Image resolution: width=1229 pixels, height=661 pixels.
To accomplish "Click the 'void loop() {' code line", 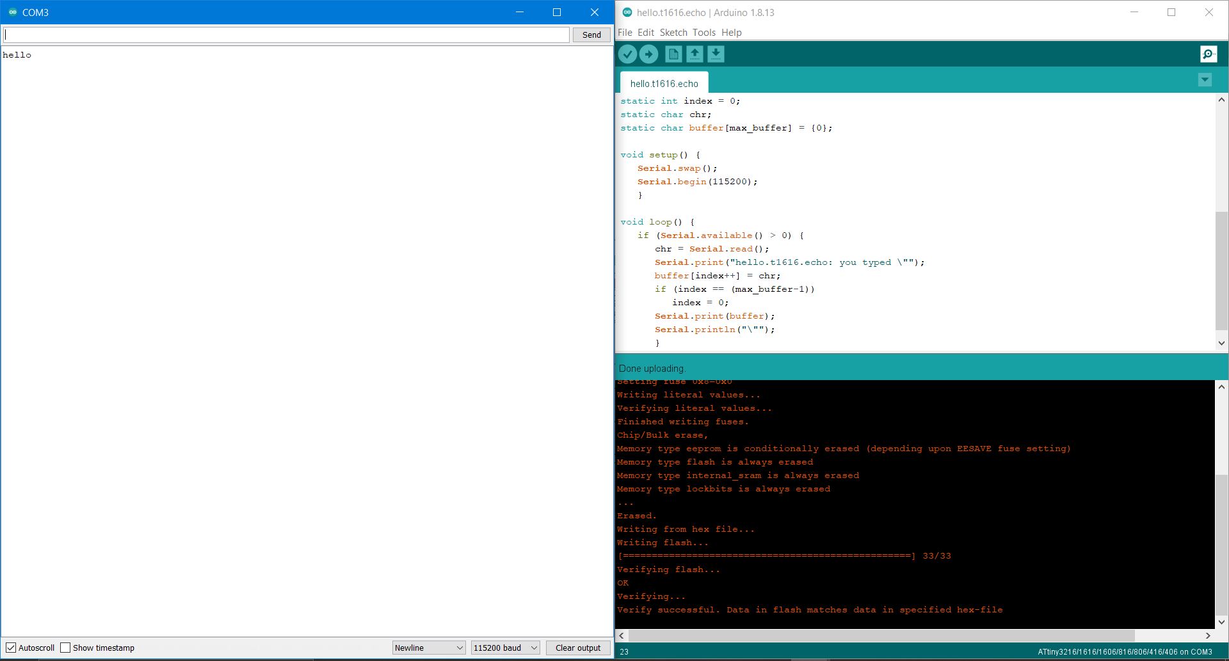I will [657, 222].
